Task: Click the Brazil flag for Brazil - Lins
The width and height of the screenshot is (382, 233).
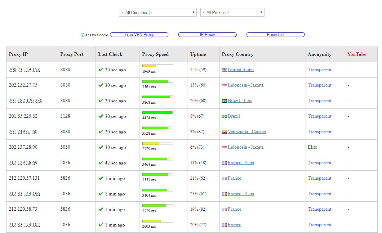Action: [224, 101]
